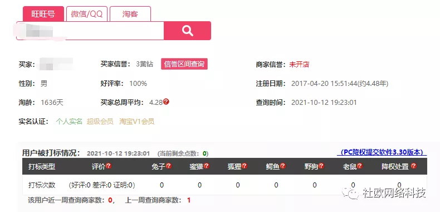
Task: Click help icon next to 狐狸
Action: [245, 166]
